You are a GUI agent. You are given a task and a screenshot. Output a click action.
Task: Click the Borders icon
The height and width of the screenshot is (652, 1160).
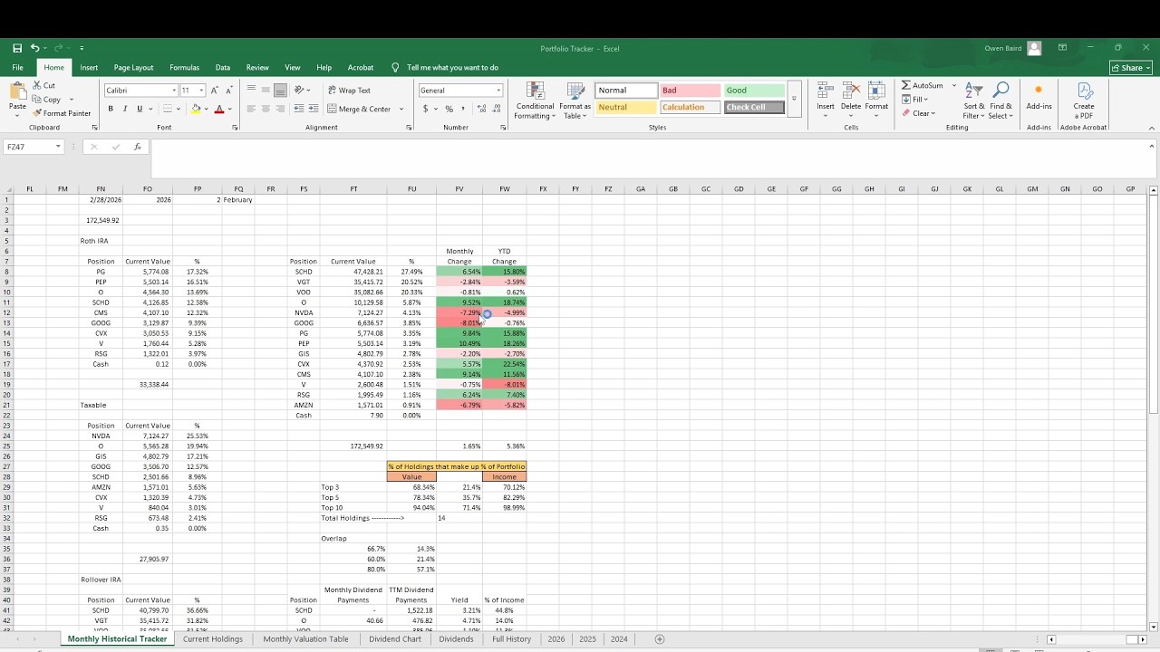(169, 109)
